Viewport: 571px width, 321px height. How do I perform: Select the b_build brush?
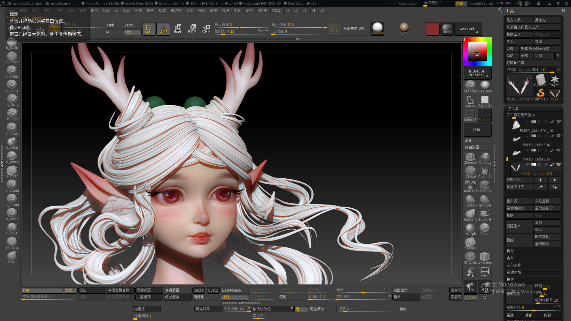(x=12, y=44)
